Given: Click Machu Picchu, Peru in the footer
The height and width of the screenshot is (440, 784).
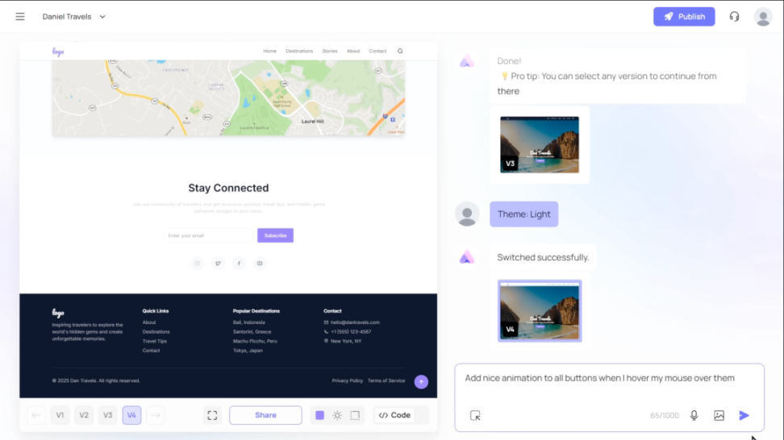Looking at the screenshot, I should tap(255, 341).
